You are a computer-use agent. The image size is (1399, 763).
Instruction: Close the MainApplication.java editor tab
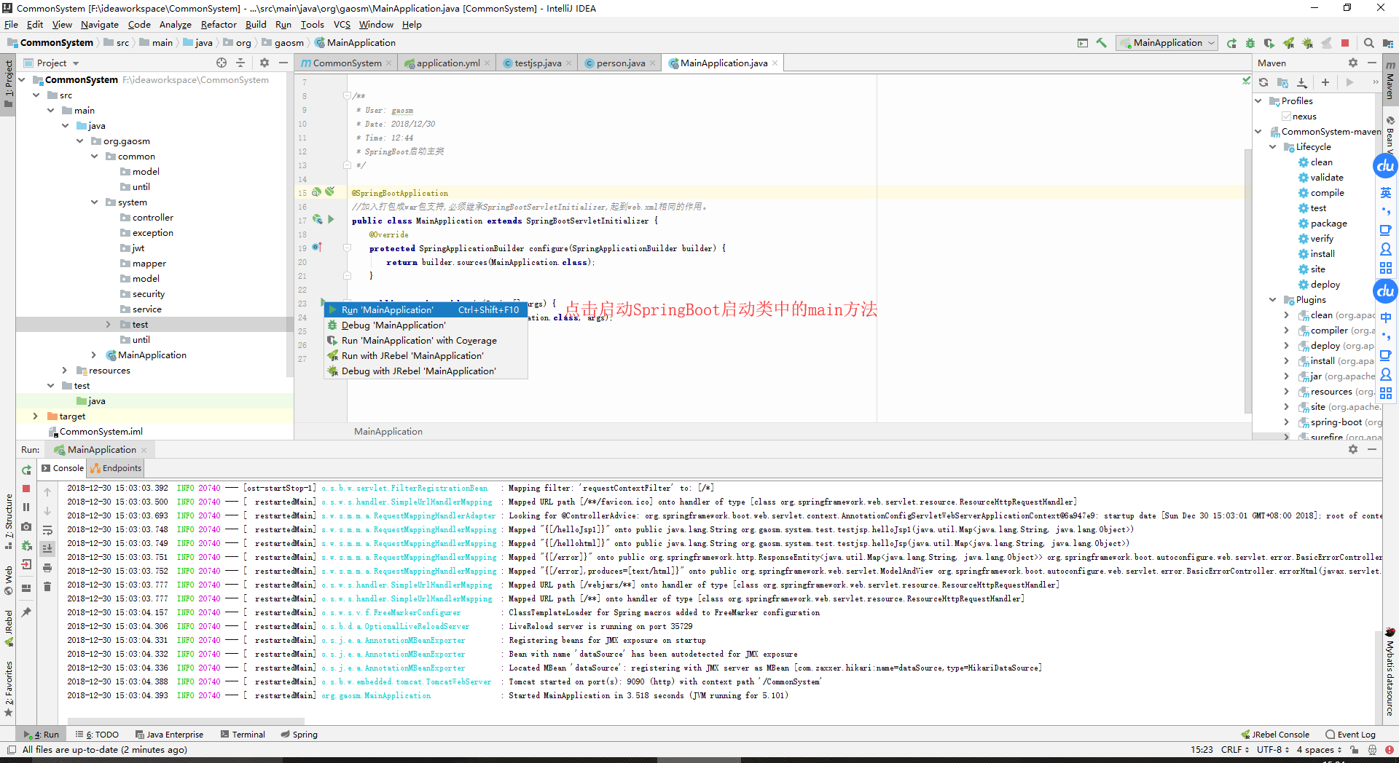point(775,63)
